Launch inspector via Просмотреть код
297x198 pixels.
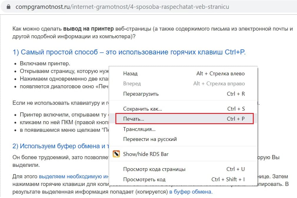pyautogui.click(x=144, y=179)
